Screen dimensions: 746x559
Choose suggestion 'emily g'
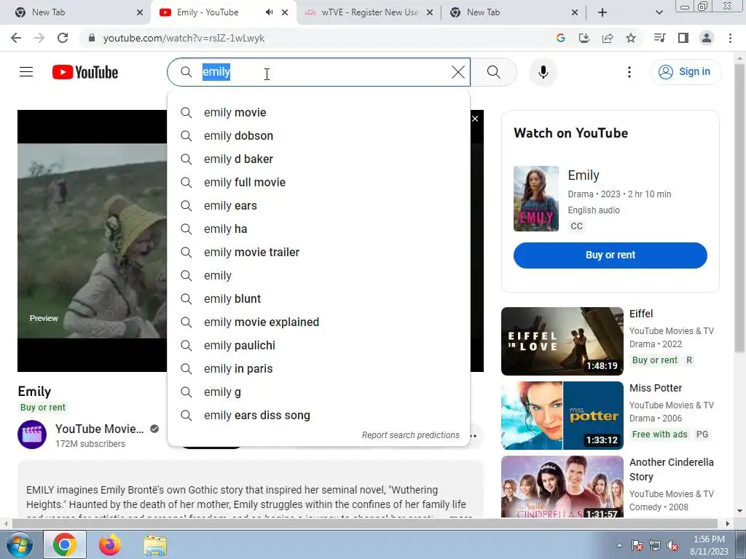pos(318,392)
